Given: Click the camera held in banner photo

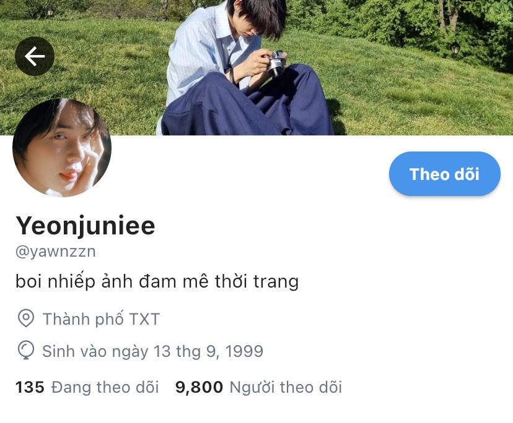Looking at the screenshot, I should (x=276, y=63).
